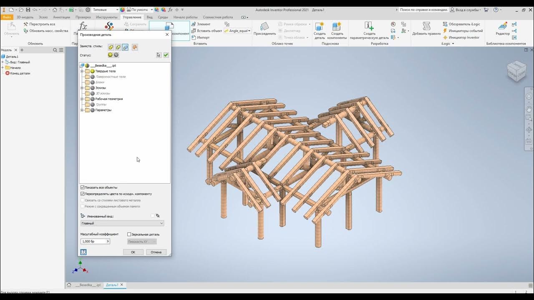Expand Рабочая геометрия tree node
The image size is (534, 300).
(82, 99)
